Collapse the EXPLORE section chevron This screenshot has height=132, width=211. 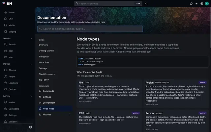coord(31,38)
